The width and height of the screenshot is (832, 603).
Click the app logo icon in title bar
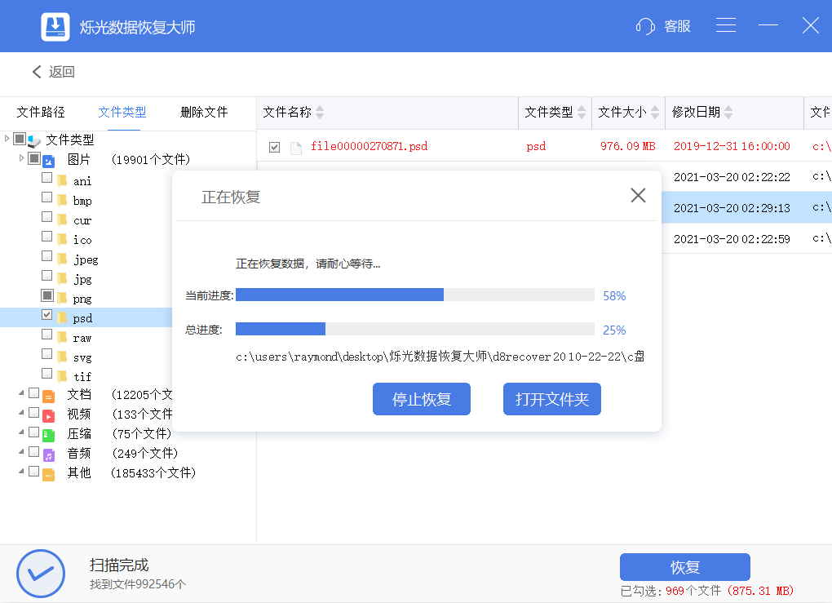55,27
